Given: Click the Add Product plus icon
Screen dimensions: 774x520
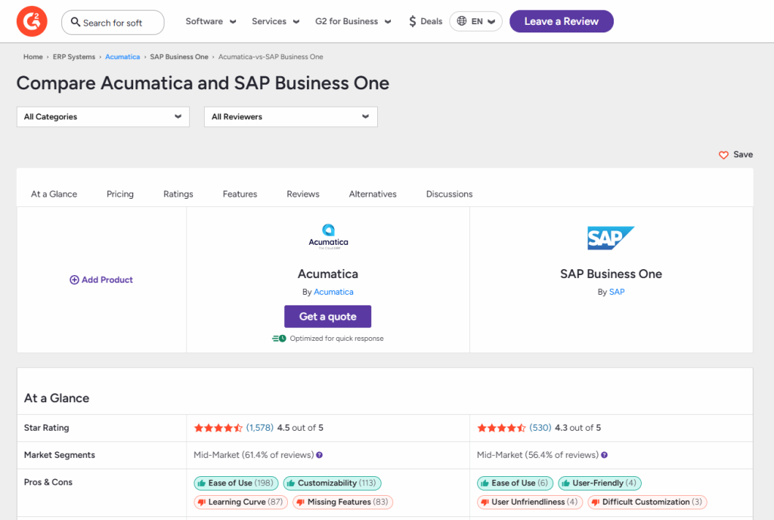Looking at the screenshot, I should (x=73, y=280).
